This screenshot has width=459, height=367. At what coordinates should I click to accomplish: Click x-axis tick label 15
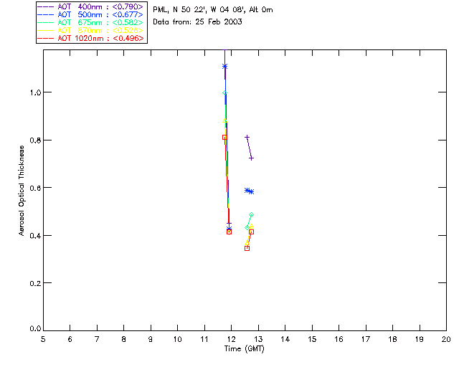point(312,339)
